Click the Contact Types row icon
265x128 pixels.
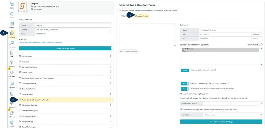coord(20,72)
